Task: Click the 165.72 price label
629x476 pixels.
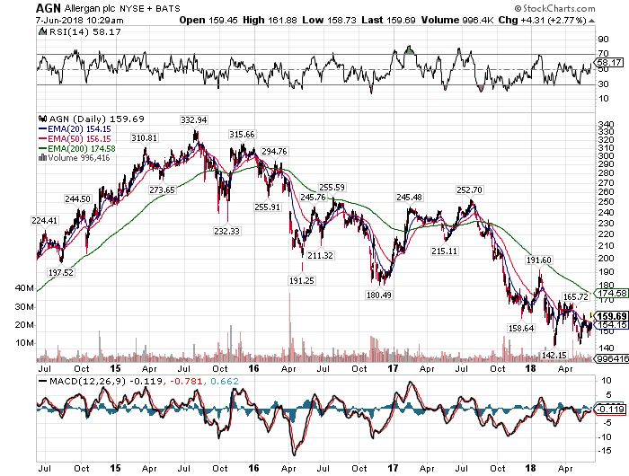Action: coord(576,296)
